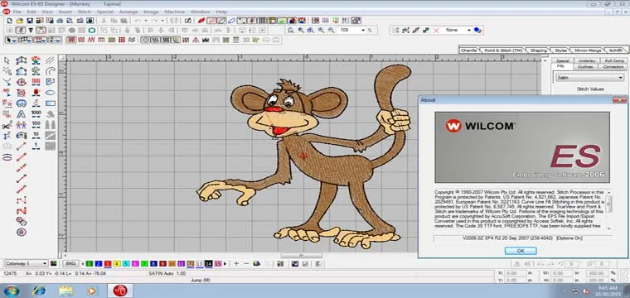Click the plus add color icon
Screen dimensions: 630x298
[x=236, y=263]
